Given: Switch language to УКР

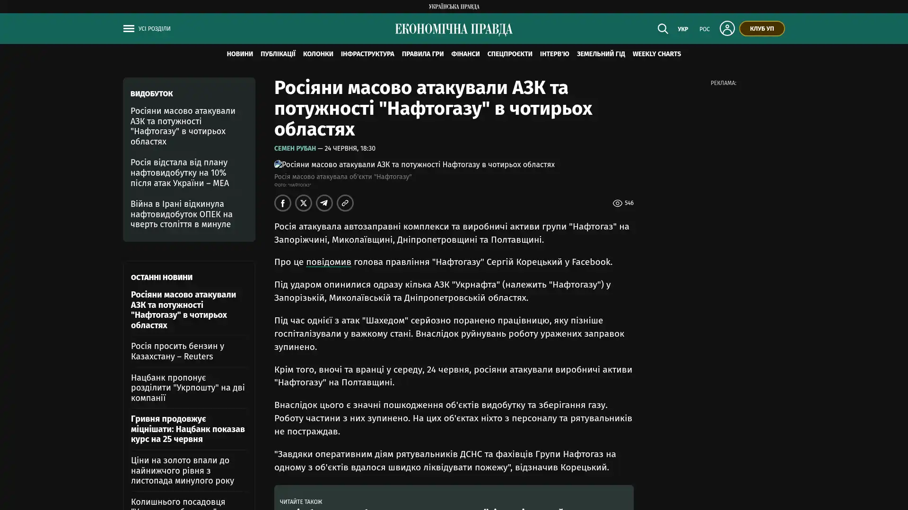Looking at the screenshot, I should (683, 29).
